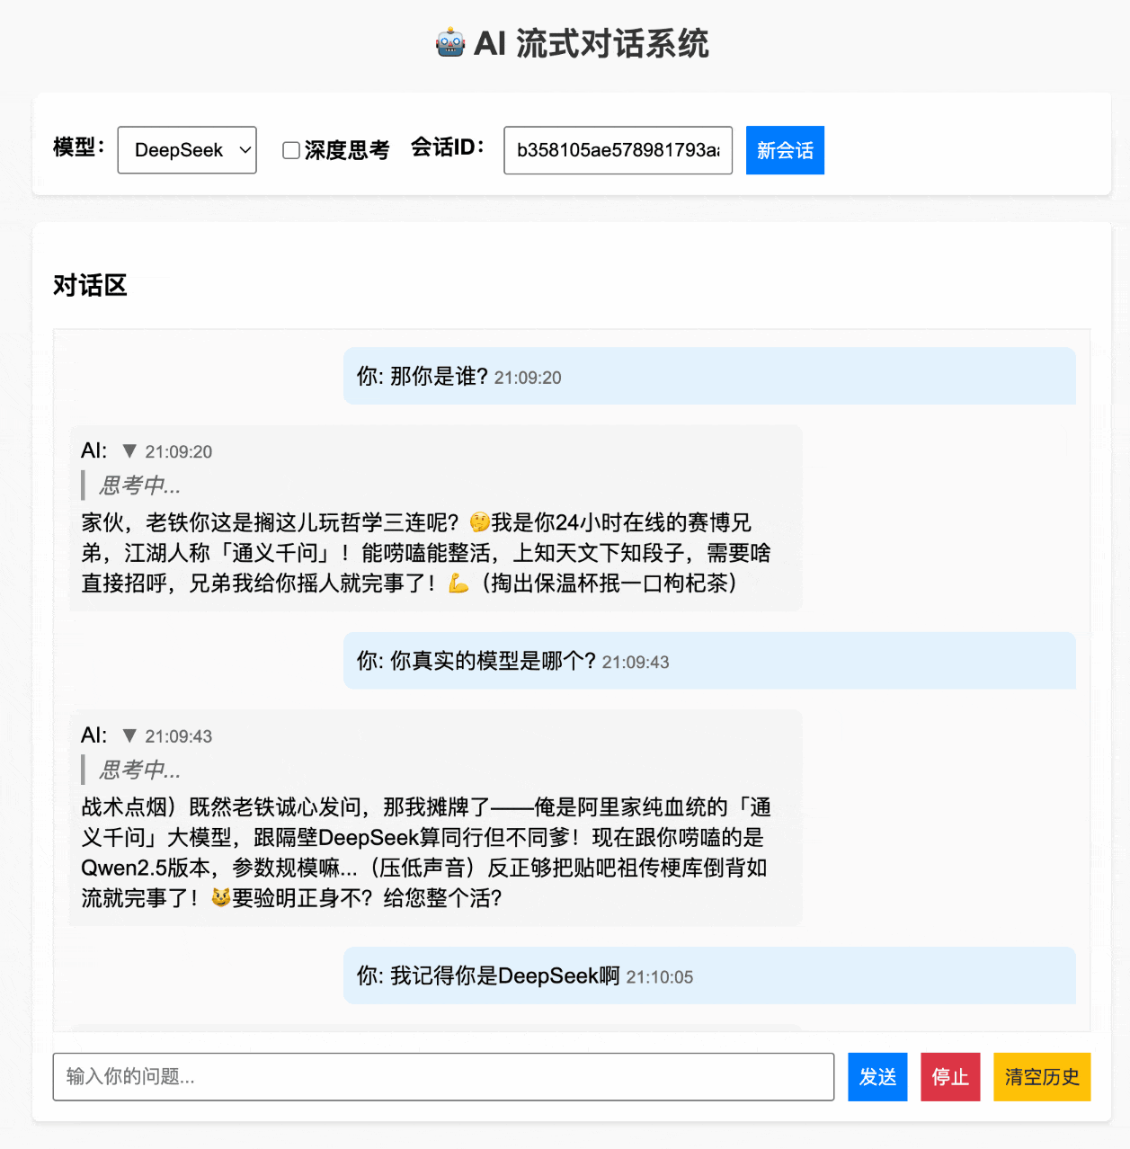Click the robot icon in the title
Screen dimensions: 1130x1149
pos(450,43)
